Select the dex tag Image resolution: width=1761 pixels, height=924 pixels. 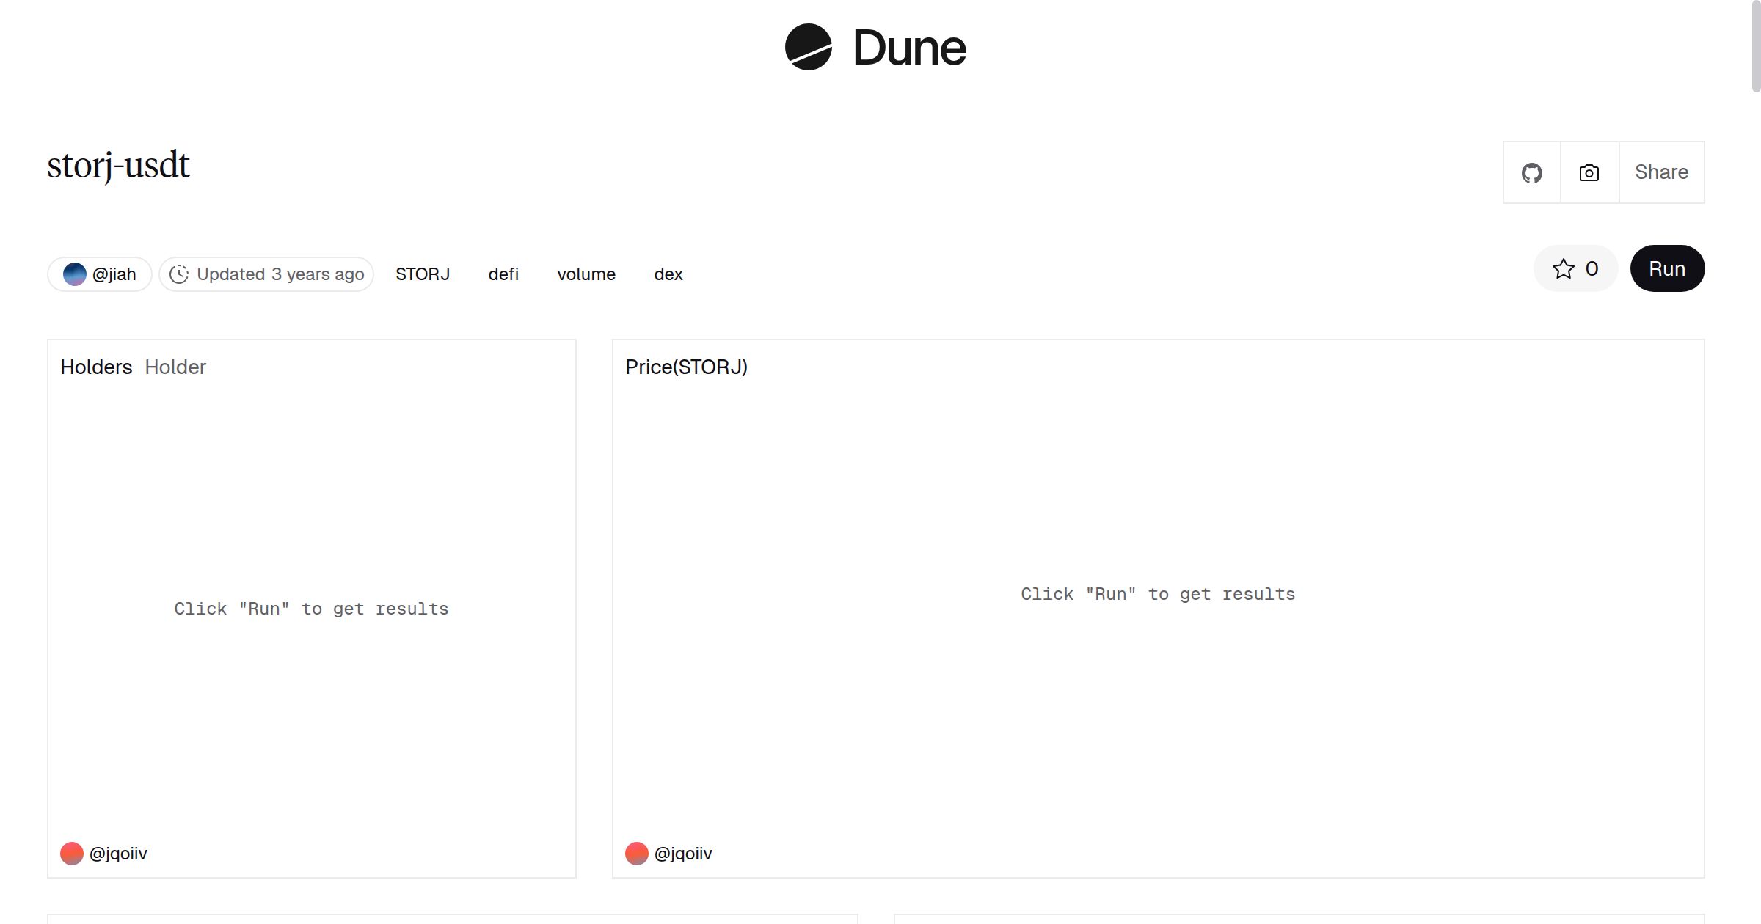[668, 274]
